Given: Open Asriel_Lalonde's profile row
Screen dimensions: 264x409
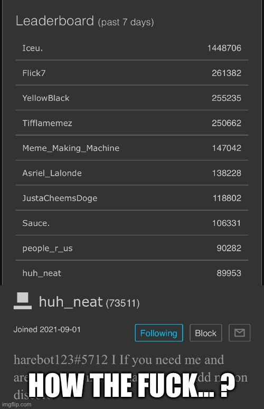Looking at the screenshot, I should pos(132,173).
